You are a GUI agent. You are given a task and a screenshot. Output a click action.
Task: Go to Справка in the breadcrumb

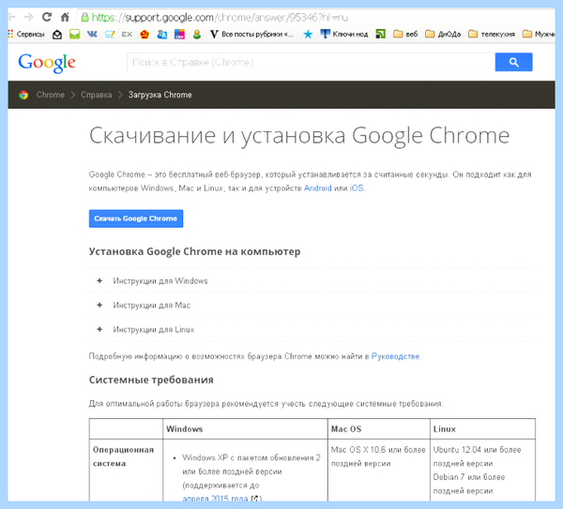click(x=97, y=95)
